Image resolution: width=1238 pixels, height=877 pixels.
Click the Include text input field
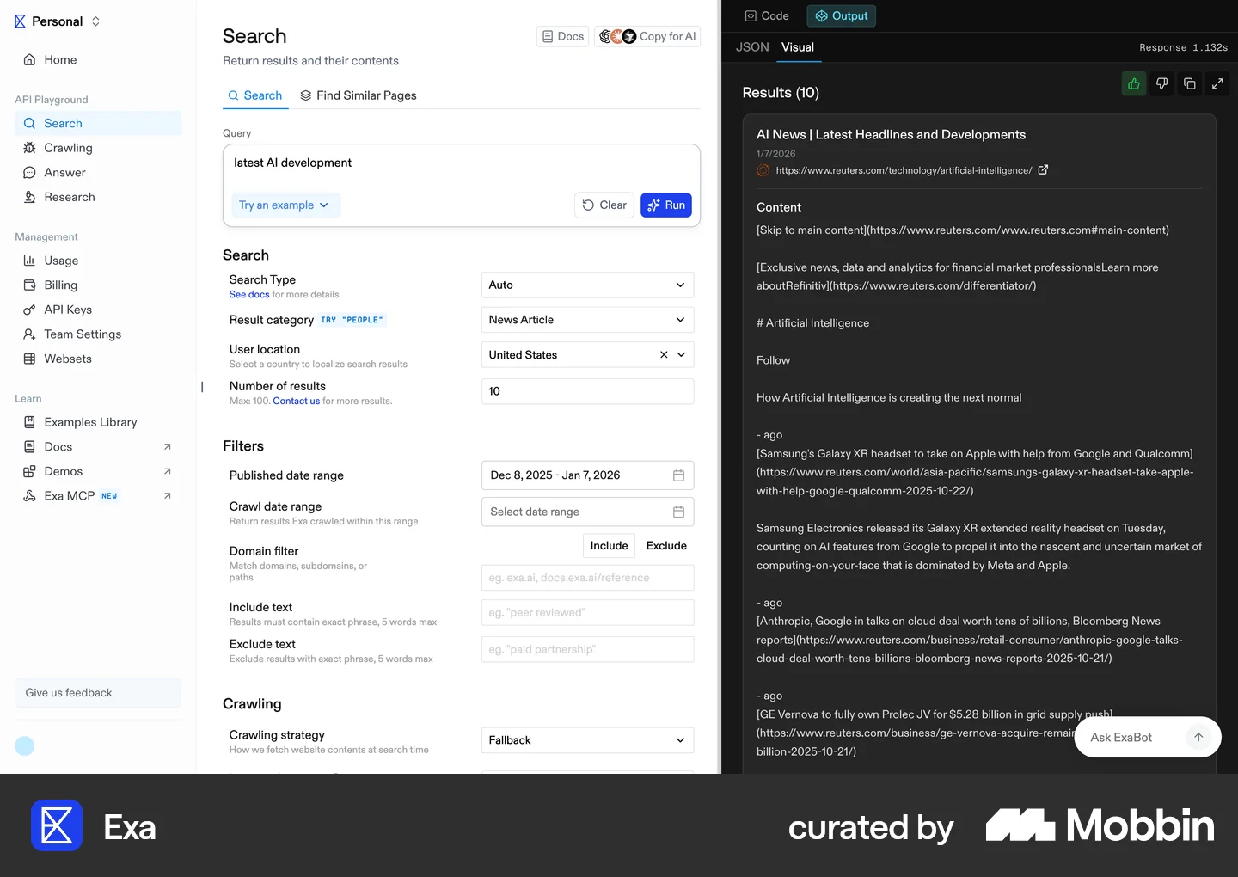click(x=587, y=613)
